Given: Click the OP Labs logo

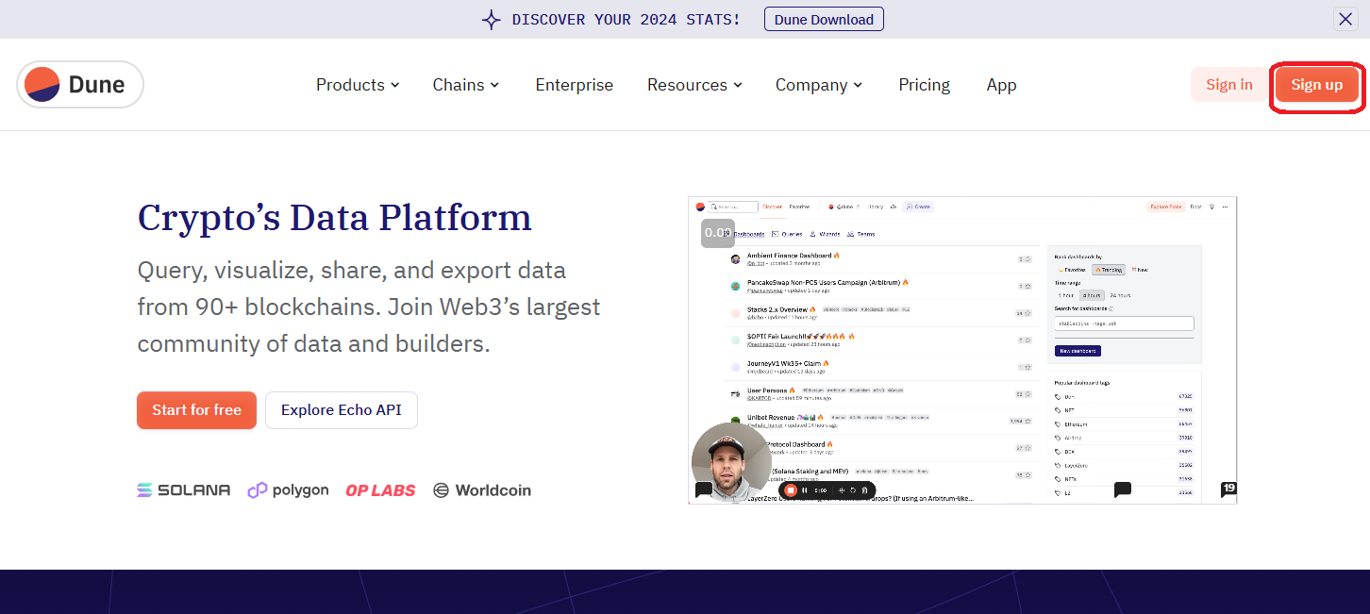Looking at the screenshot, I should click(x=380, y=490).
